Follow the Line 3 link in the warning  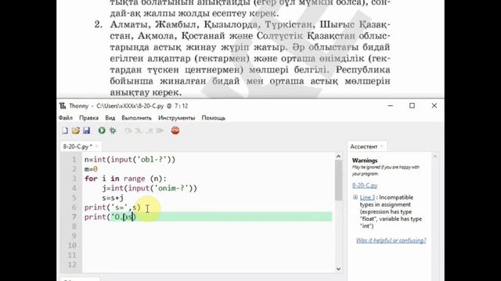[x=367, y=197]
